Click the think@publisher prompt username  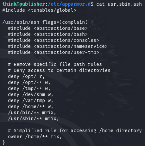[x=24, y=4]
